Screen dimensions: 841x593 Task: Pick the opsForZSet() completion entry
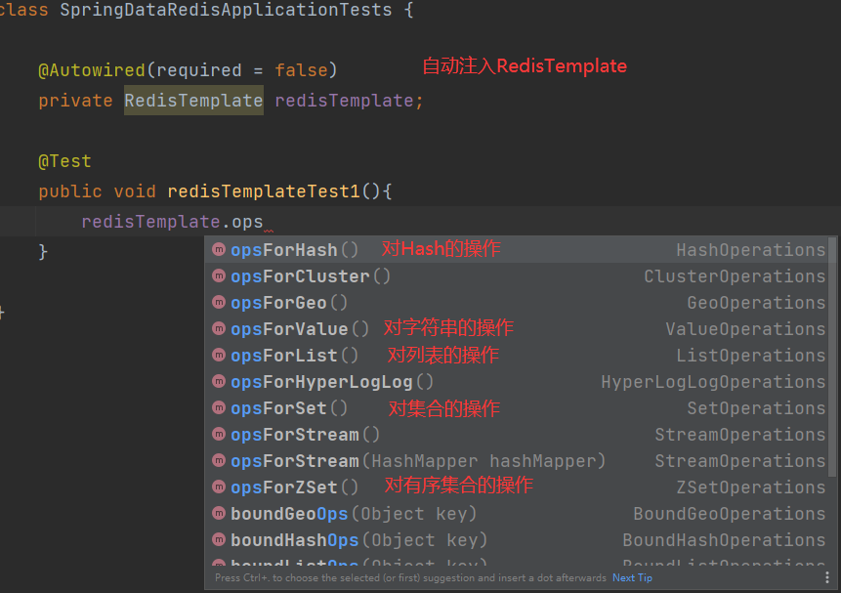(517, 487)
